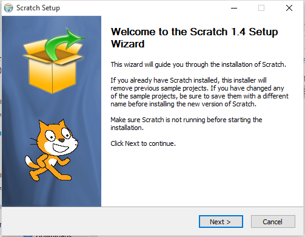Click Next > to continue installation
The height and width of the screenshot is (237, 305).
tap(221, 222)
